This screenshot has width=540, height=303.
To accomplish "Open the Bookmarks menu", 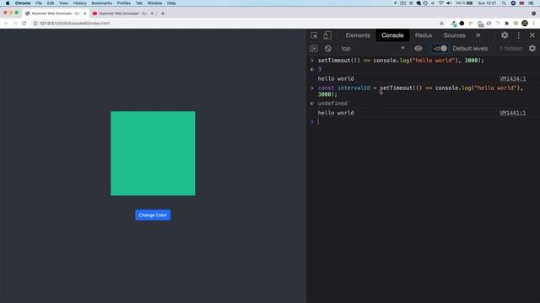I will click(x=101, y=3).
